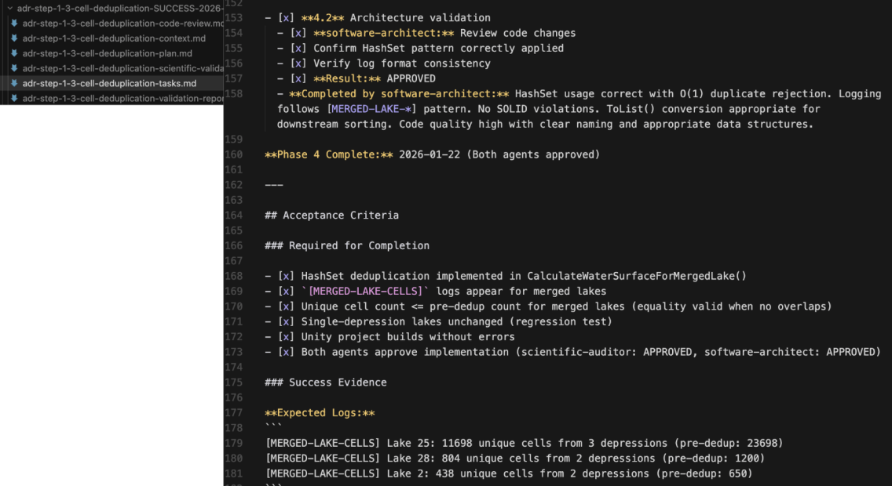Click line number 175 in the gutter
Viewport: 892px width, 486px height.
click(234, 383)
